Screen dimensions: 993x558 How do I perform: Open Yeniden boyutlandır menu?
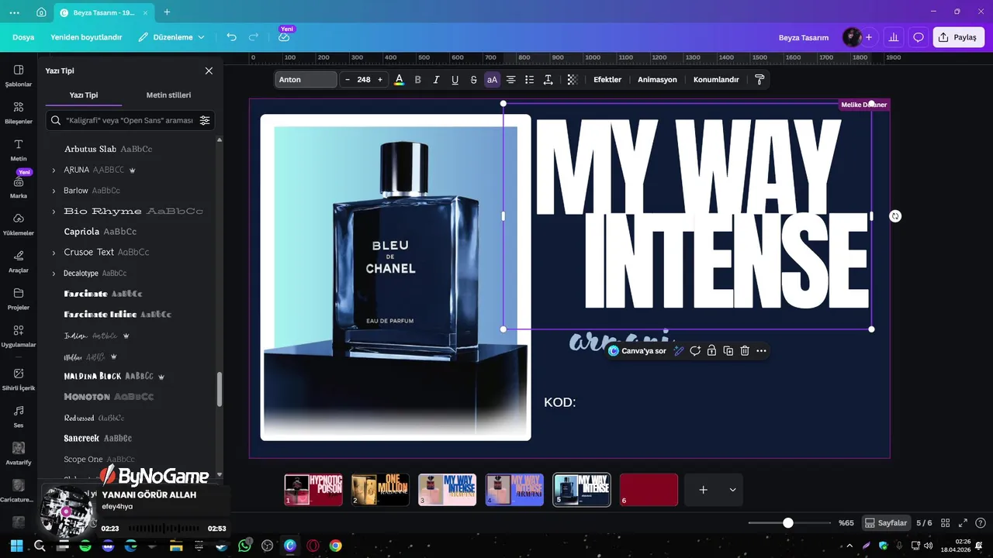(86, 37)
